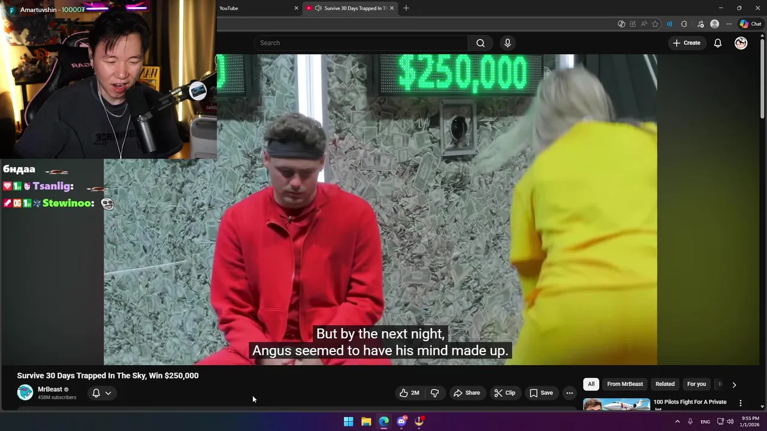Expand the subscription notification dropdown chevron
Image resolution: width=767 pixels, height=431 pixels.
point(108,393)
